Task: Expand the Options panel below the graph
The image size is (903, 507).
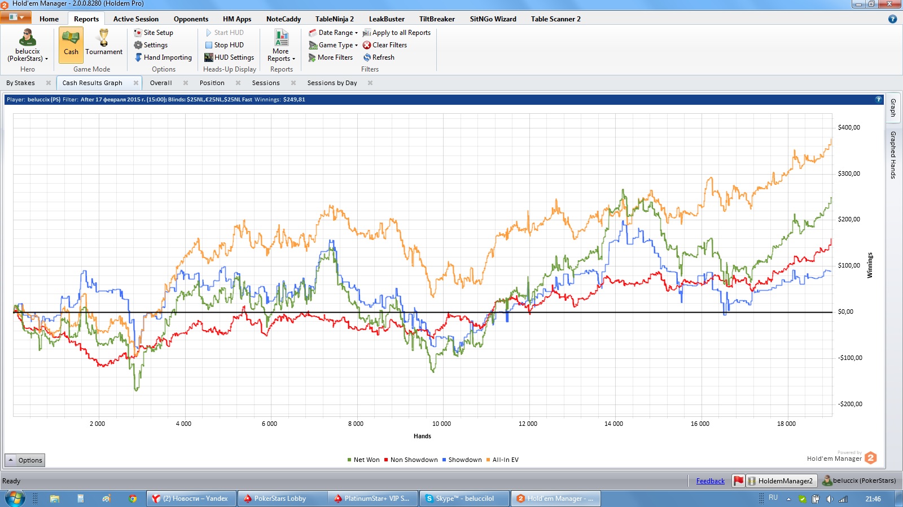Action: click(x=24, y=460)
